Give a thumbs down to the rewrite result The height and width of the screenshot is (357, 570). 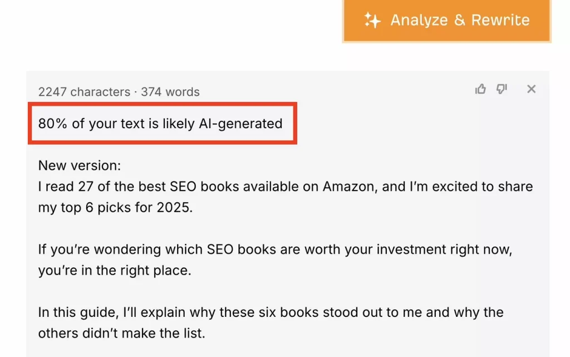[502, 89]
